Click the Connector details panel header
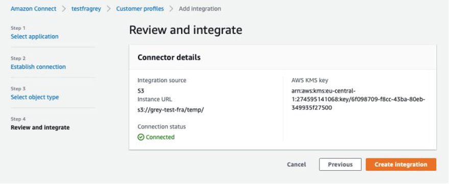 (x=282, y=57)
